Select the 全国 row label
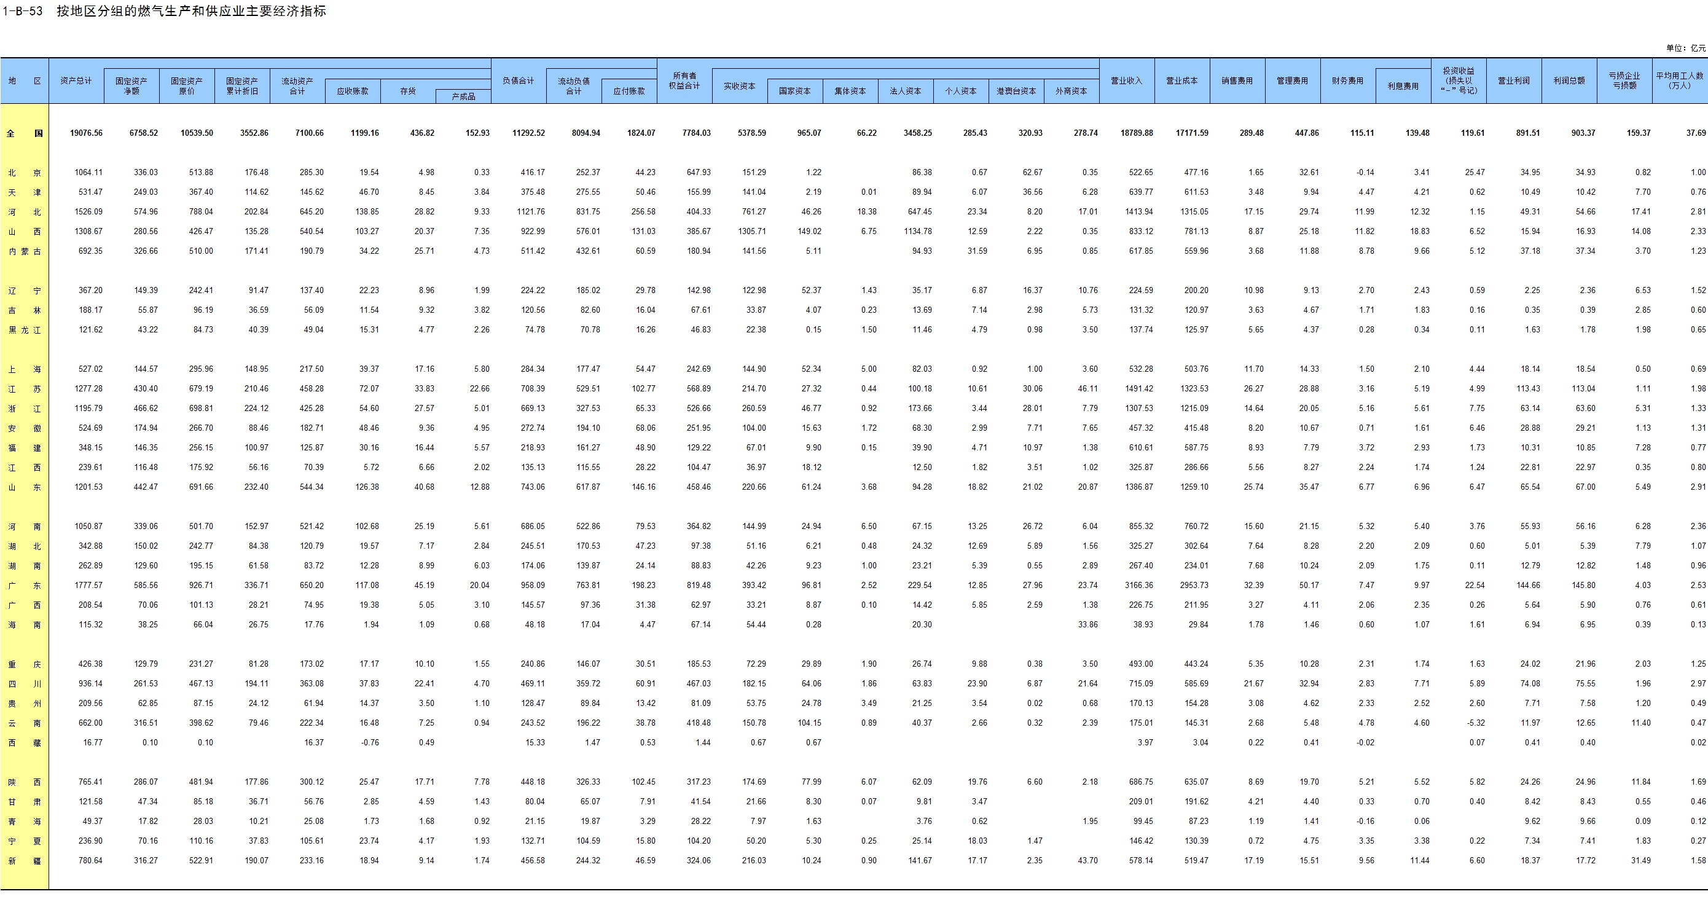The height and width of the screenshot is (910, 1708). 24,133
